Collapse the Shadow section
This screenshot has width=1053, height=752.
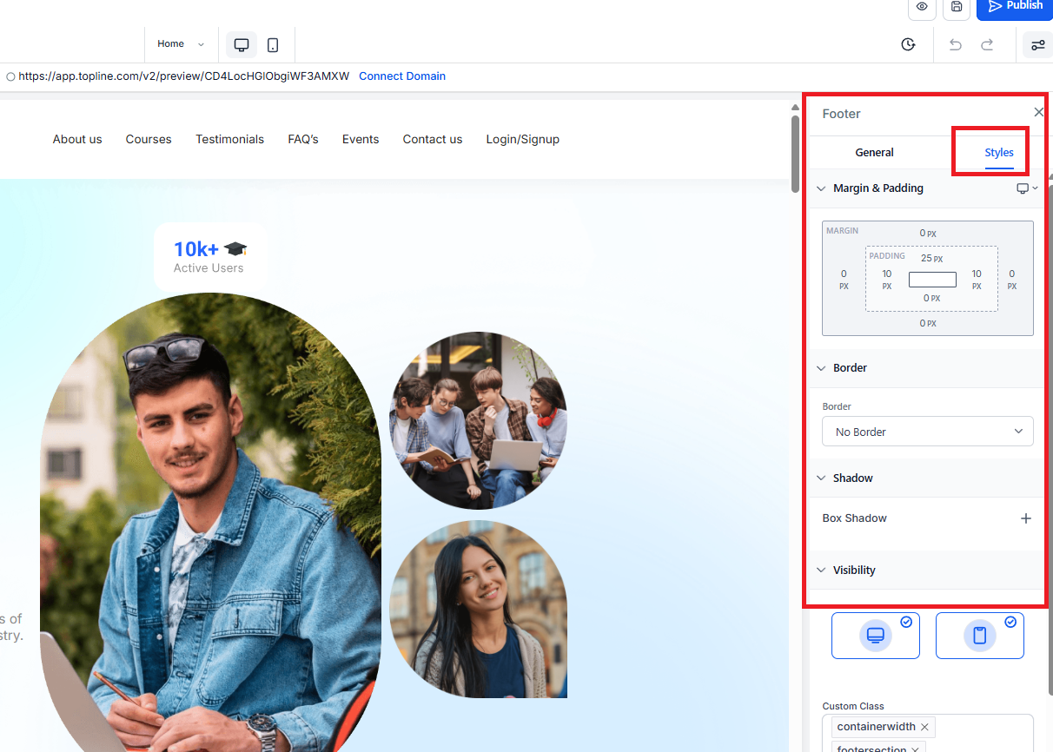click(821, 478)
